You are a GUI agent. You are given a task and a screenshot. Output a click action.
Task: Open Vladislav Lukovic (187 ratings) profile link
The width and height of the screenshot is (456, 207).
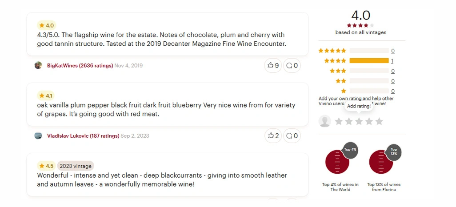tap(83, 136)
